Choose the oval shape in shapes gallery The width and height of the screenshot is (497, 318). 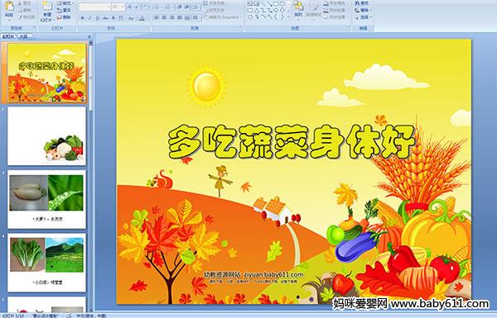pos(282,4)
